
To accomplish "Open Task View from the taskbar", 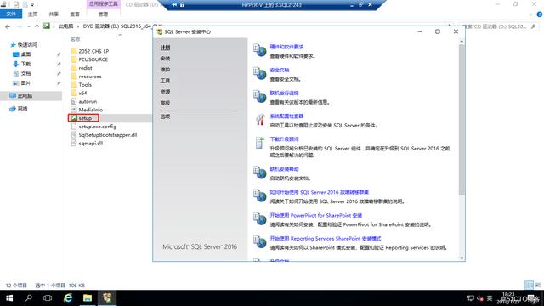I will (48, 298).
